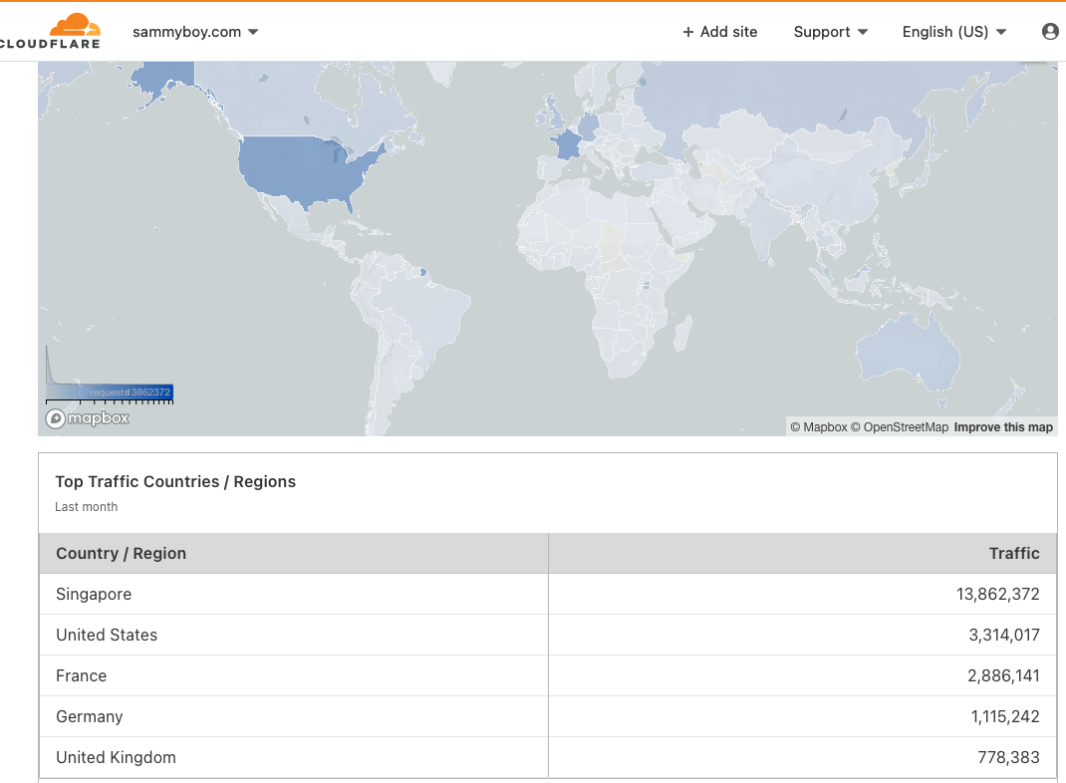Click the Cloudflare logo
1066x783 pixels.
click(x=52, y=31)
